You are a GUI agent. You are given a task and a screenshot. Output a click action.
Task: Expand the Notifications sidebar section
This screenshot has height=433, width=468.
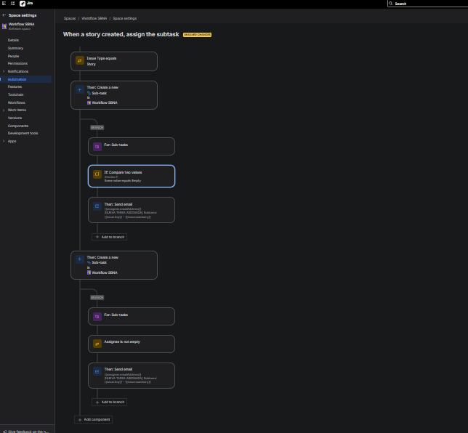pos(4,71)
